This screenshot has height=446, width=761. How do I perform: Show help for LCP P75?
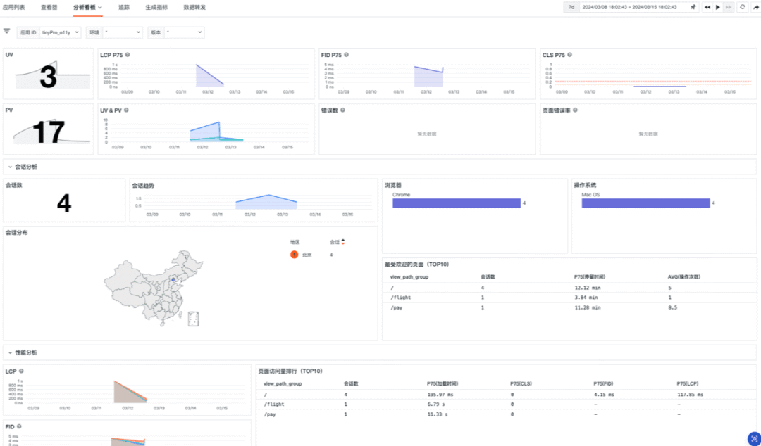click(x=128, y=55)
